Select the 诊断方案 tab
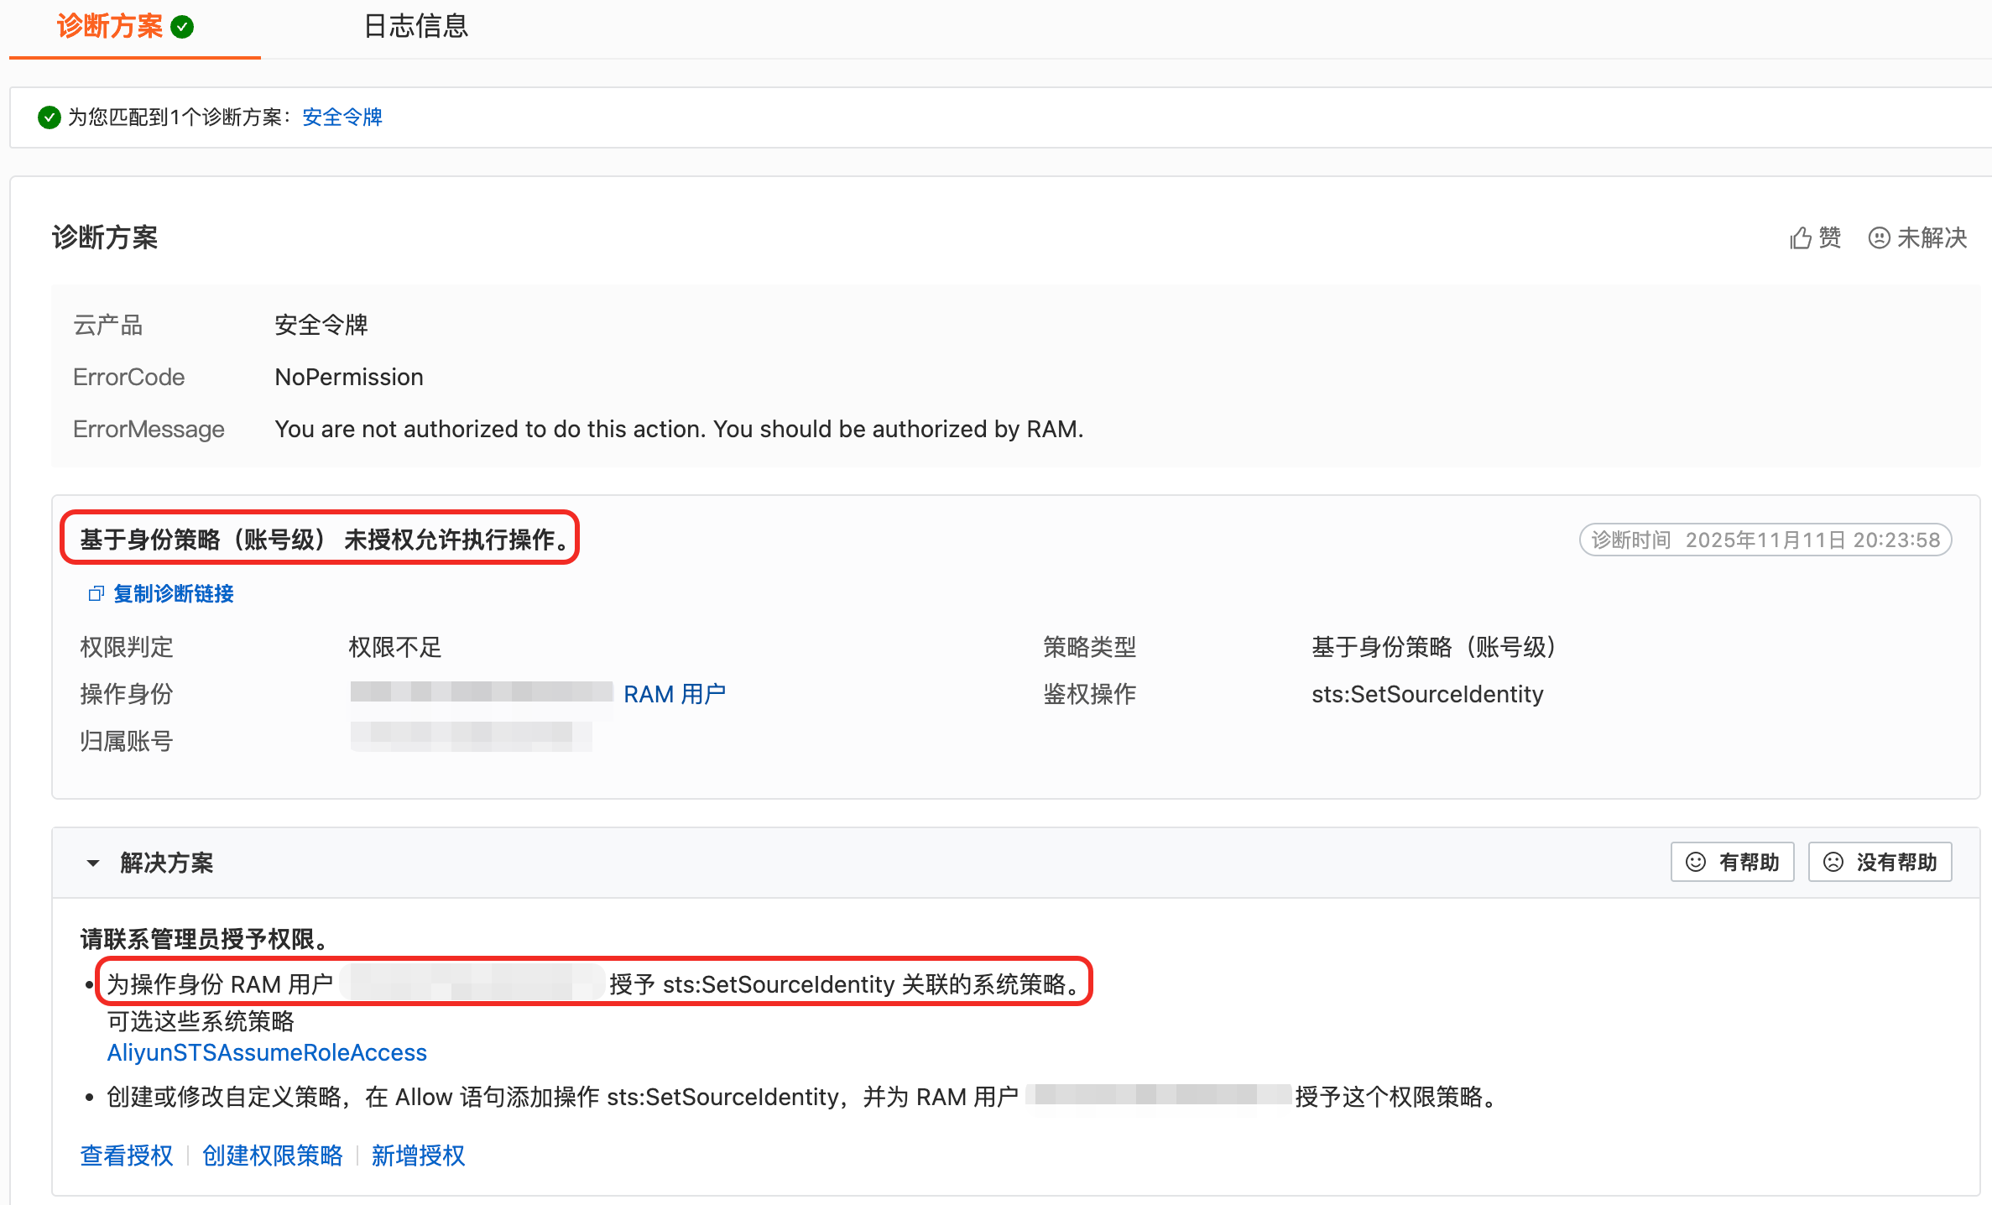This screenshot has height=1205, width=1992. coord(109,27)
